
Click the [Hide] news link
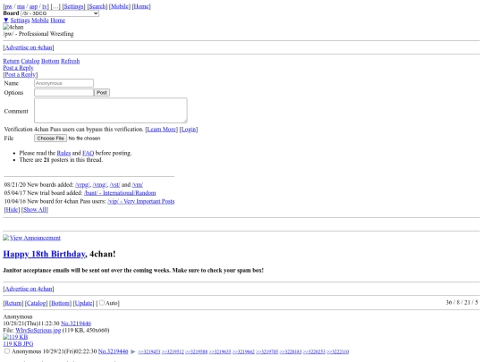(12, 210)
